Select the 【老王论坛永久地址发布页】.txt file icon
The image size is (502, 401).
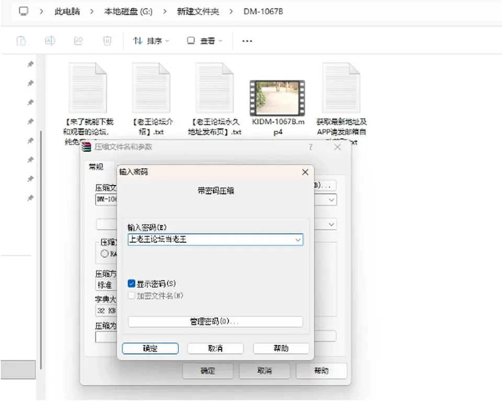pyautogui.click(x=214, y=88)
